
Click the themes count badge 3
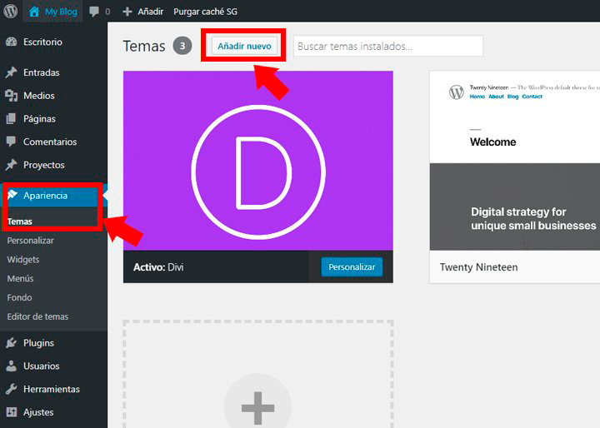(x=182, y=46)
